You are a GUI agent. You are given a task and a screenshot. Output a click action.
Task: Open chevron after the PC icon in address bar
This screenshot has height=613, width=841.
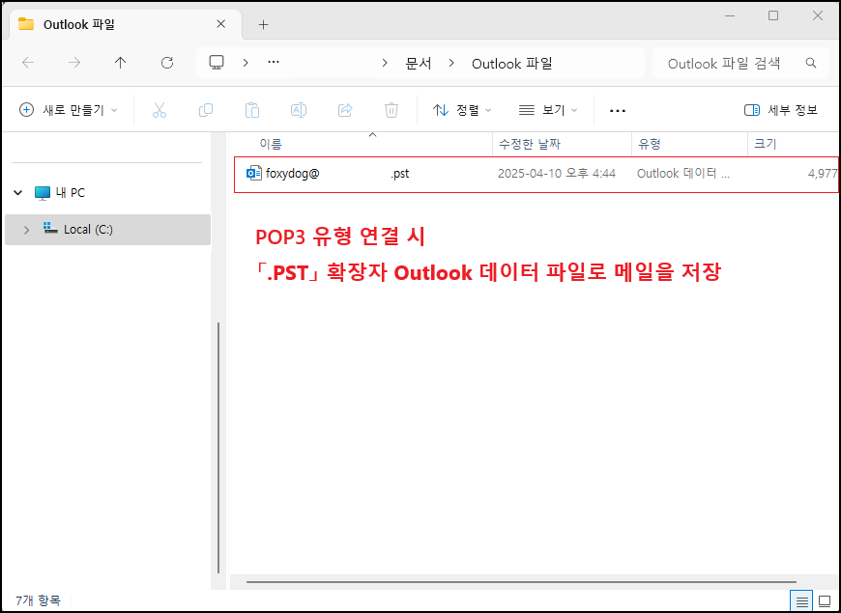pyautogui.click(x=246, y=63)
